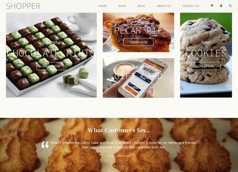The image size is (238, 172).
Task: Click the COOKIES banner title
Action: [x=206, y=53]
